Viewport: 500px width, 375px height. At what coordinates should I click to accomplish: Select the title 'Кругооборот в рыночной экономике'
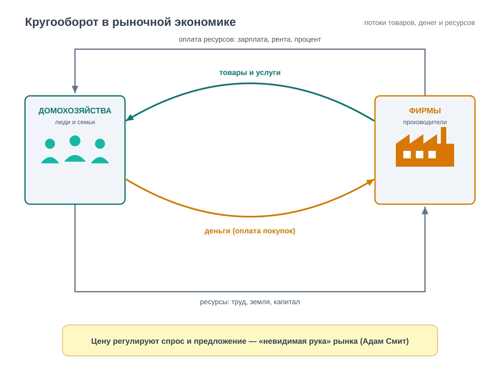pyautogui.click(x=130, y=22)
